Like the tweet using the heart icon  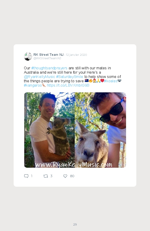[65, 176]
